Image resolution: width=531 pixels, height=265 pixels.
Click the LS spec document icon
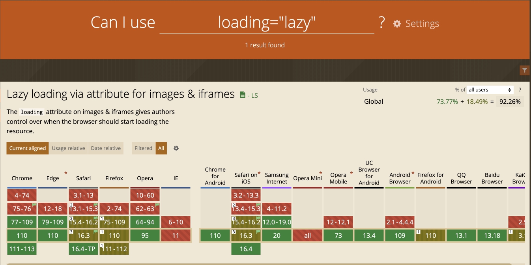tap(243, 95)
